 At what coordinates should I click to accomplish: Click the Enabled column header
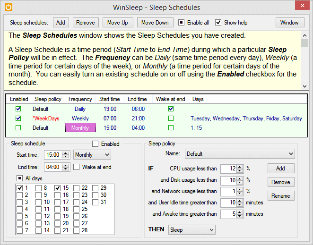coord(19,99)
